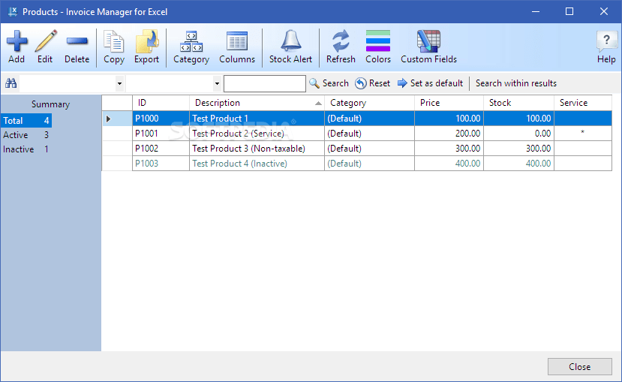622x382 pixels.
Task: Click Set as default
Action: (431, 83)
